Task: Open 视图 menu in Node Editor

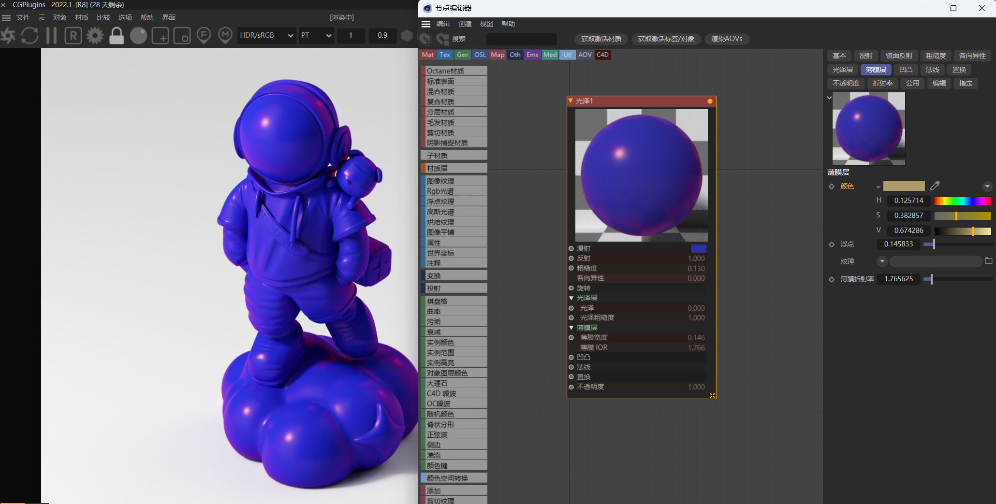Action: (486, 24)
